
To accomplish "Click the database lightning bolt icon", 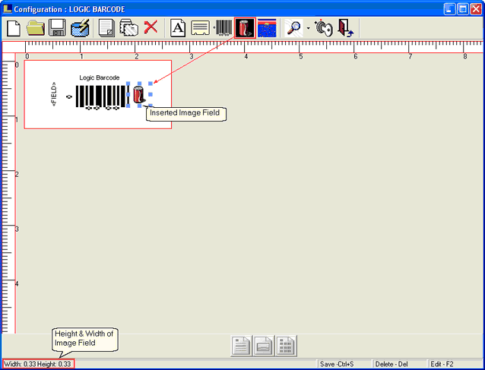I will tap(80, 28).
